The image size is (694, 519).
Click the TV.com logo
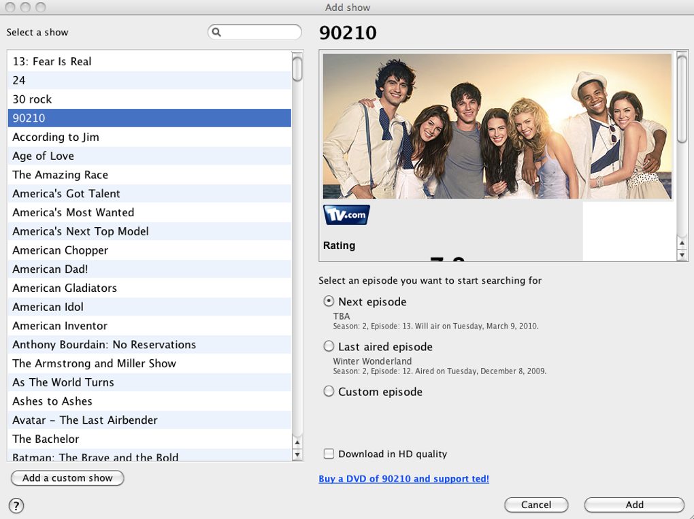(x=346, y=214)
